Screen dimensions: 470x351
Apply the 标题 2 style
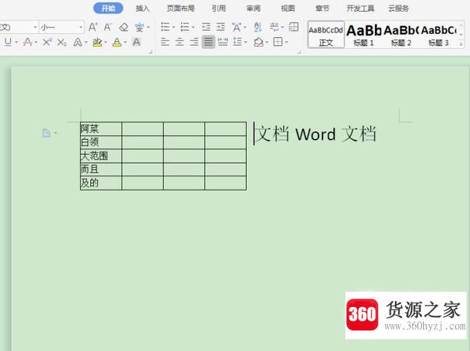coord(401,34)
